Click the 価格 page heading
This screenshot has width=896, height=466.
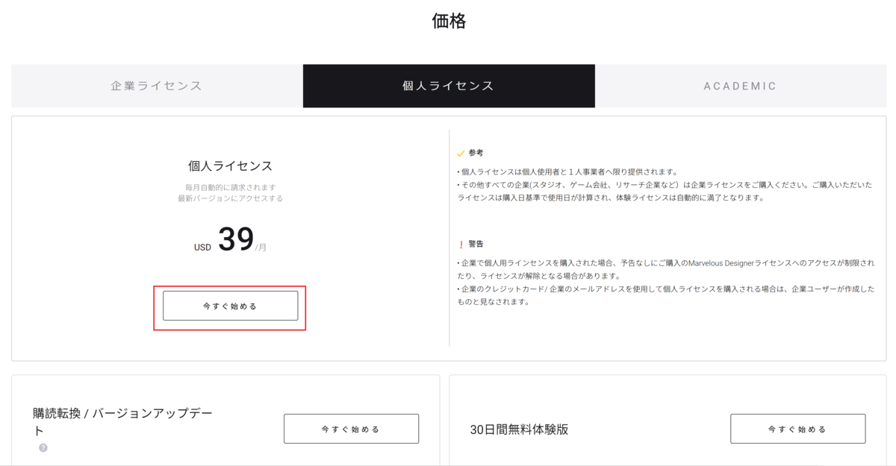coord(449,21)
